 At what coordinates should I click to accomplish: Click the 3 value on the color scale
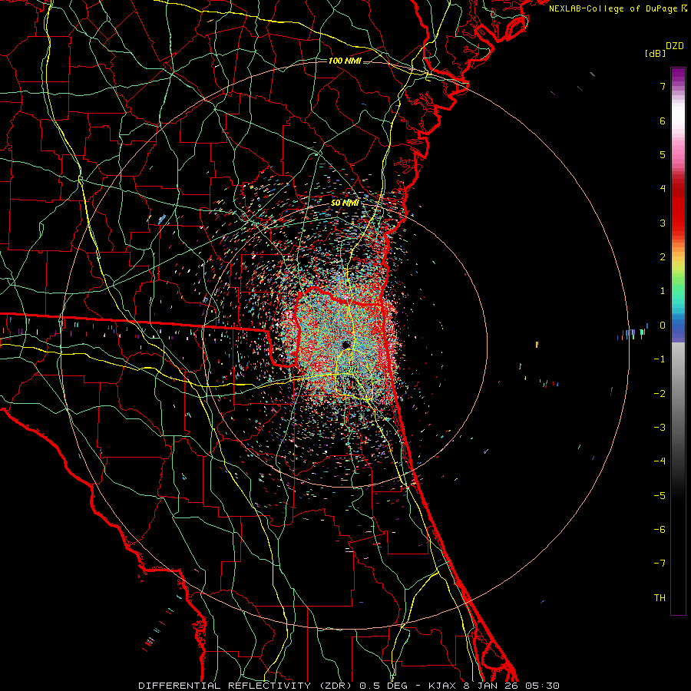pyautogui.click(x=663, y=223)
